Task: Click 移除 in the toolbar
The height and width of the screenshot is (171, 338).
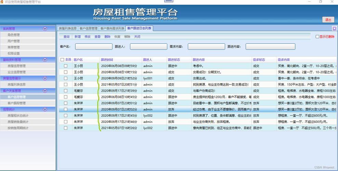Action: (x=127, y=37)
